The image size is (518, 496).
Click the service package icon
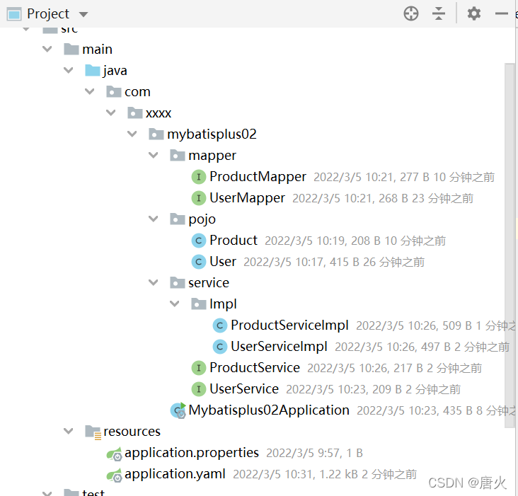pyautogui.click(x=178, y=283)
